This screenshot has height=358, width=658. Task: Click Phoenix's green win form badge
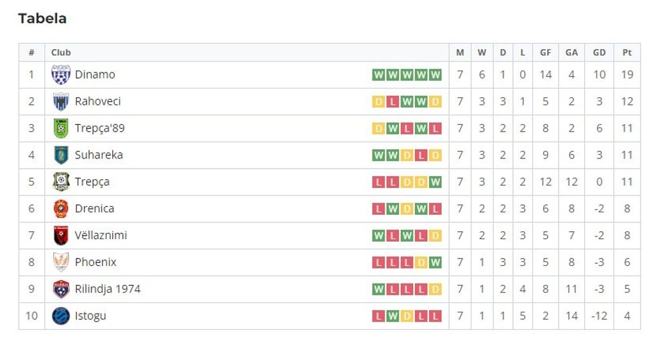click(x=436, y=263)
